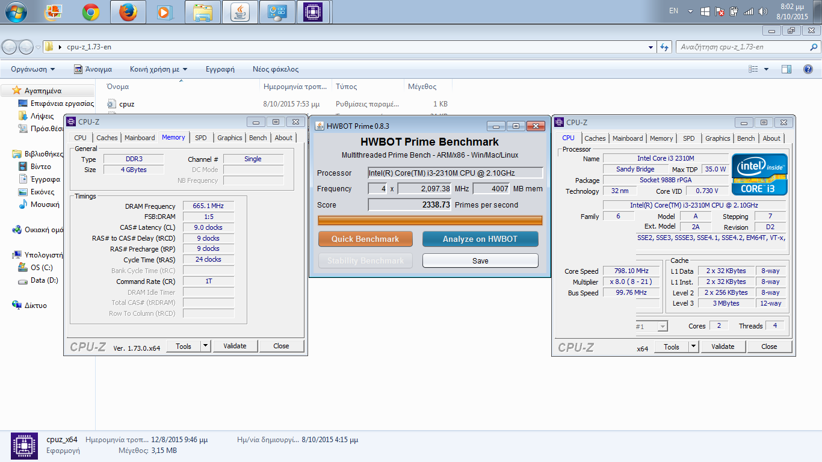Toggle the Explorer preview pane icon

(786, 69)
